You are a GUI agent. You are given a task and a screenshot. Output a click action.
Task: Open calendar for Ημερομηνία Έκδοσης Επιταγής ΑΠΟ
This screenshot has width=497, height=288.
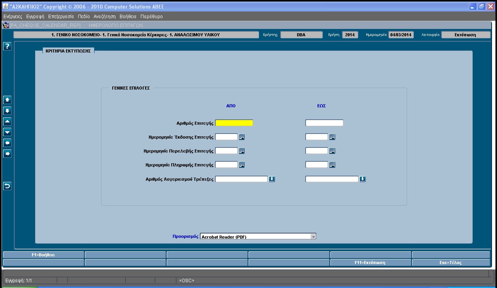(242, 137)
